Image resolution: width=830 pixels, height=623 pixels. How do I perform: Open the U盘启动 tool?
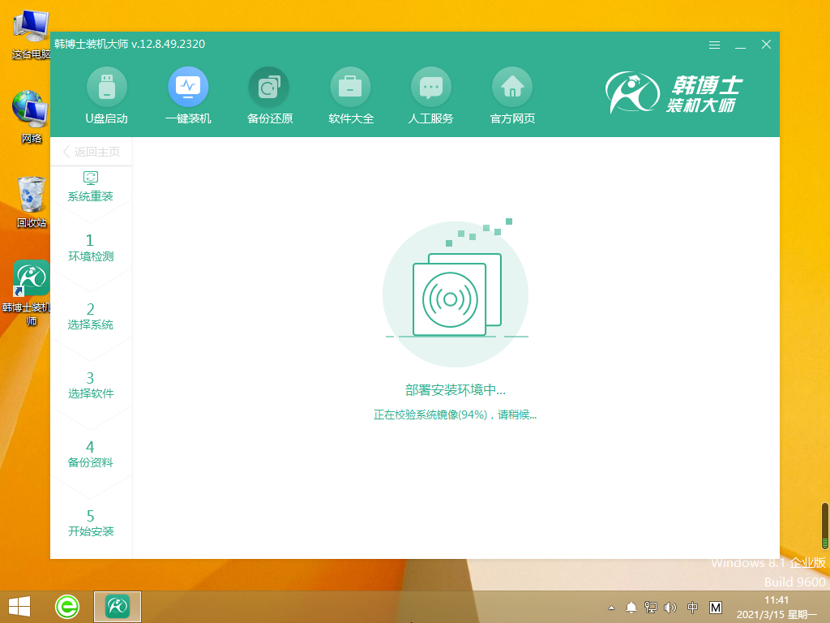click(106, 96)
